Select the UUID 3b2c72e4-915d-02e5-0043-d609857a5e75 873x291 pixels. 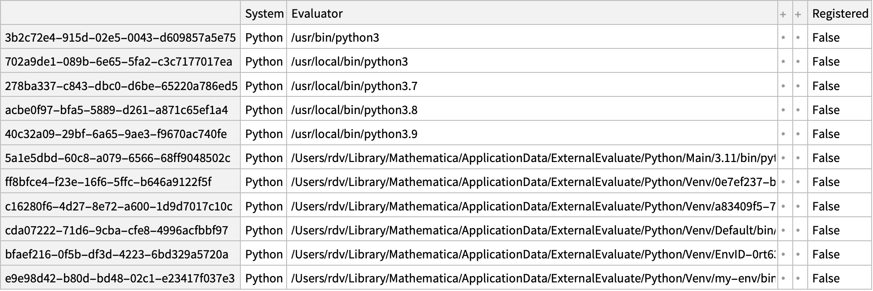click(x=120, y=38)
